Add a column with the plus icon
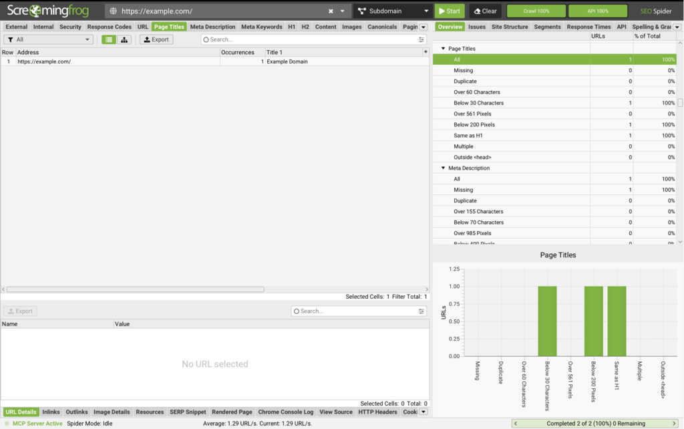Image resolution: width=684 pixels, height=429 pixels. [x=425, y=52]
